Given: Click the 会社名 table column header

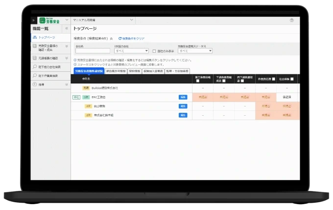Looking at the screenshot, I should [x=86, y=79].
